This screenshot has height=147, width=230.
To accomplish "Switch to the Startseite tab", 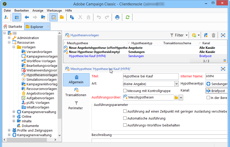I will 13,26.
